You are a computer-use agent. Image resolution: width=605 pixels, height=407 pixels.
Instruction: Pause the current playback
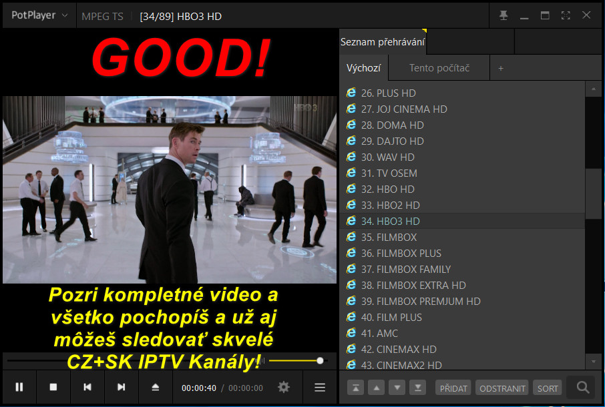pyautogui.click(x=19, y=387)
